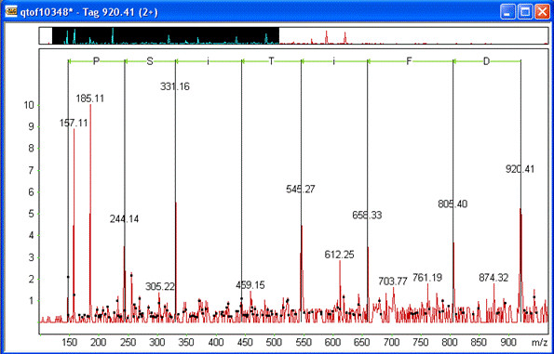Click the 244.14 peak label
This screenshot has height=354, width=554.
pos(125,219)
